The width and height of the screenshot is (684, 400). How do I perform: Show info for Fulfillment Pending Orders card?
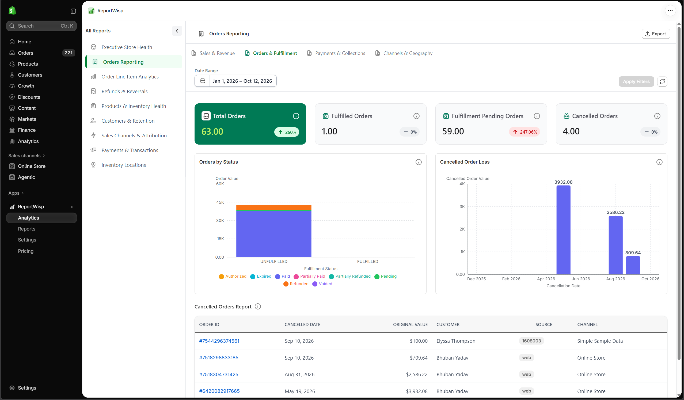point(537,116)
